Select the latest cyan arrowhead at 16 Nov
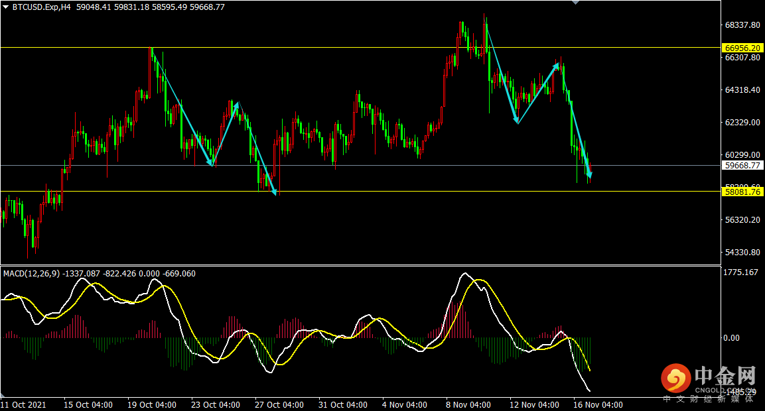765x411 pixels. [589, 174]
